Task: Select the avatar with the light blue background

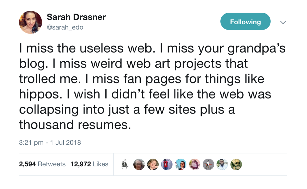Action: [x=181, y=164]
